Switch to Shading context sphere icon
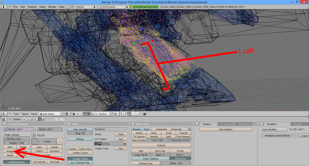This screenshot has height=166, width=309. click(32, 119)
